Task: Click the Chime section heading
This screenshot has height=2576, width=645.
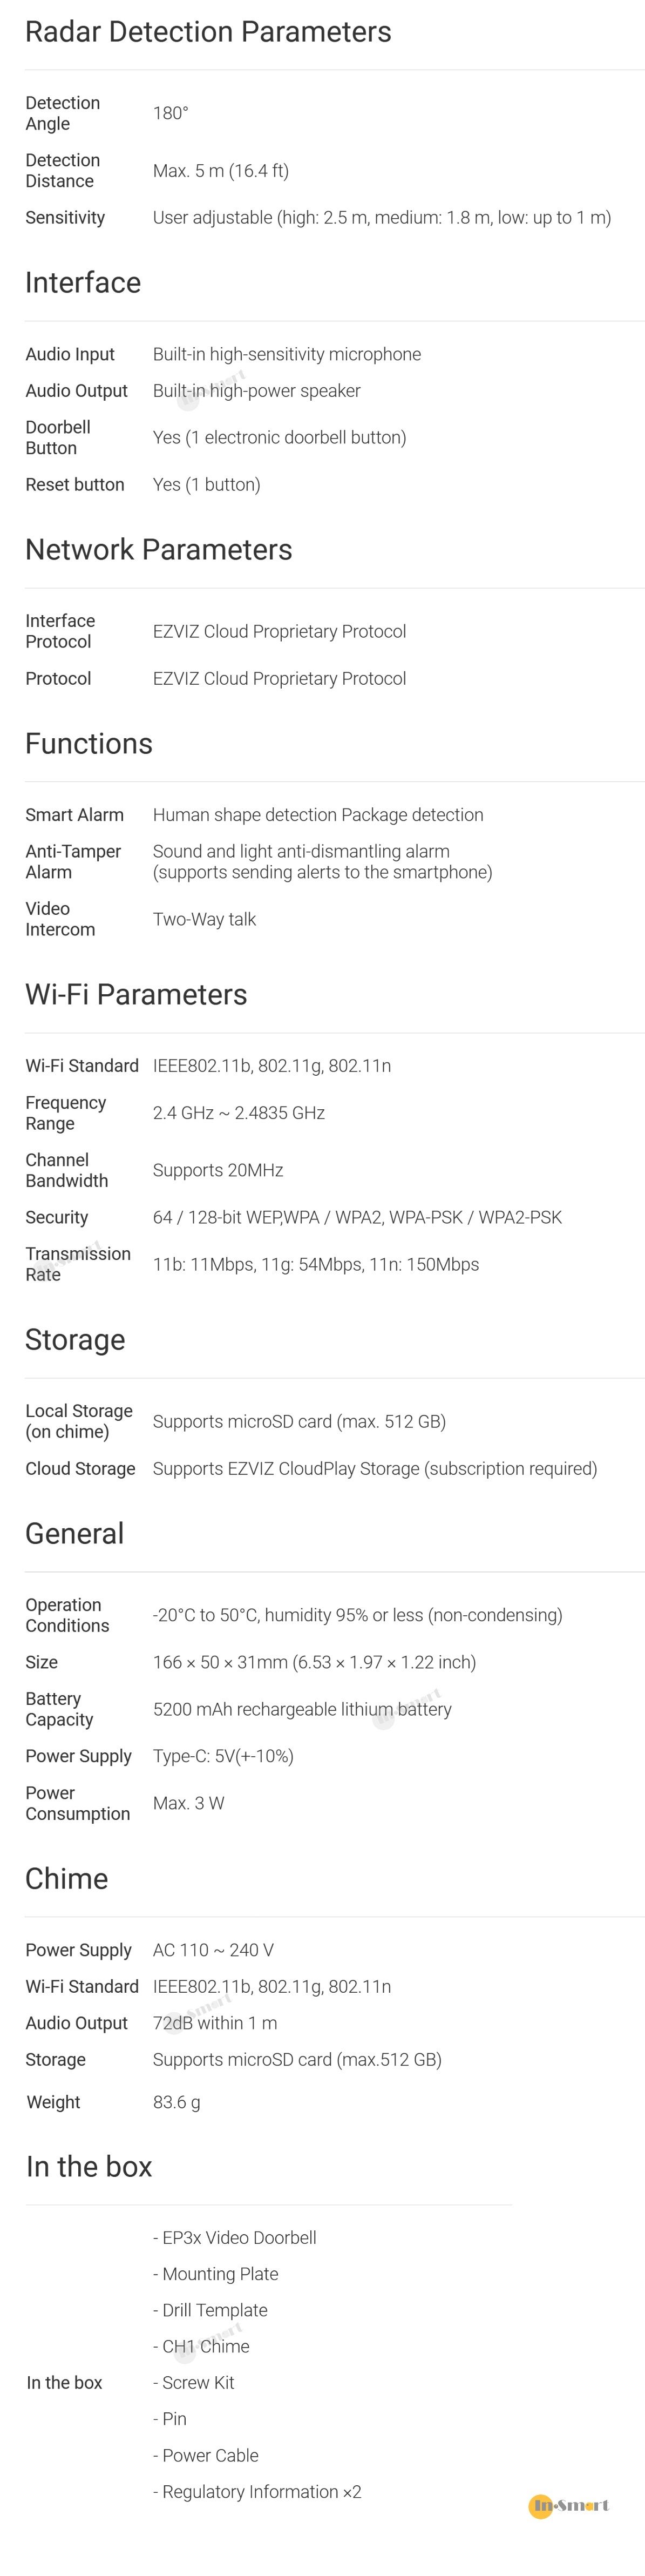Action: click(x=66, y=1879)
